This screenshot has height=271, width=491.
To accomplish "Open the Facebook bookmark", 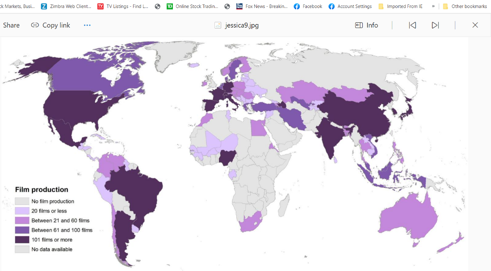I will point(308,6).
